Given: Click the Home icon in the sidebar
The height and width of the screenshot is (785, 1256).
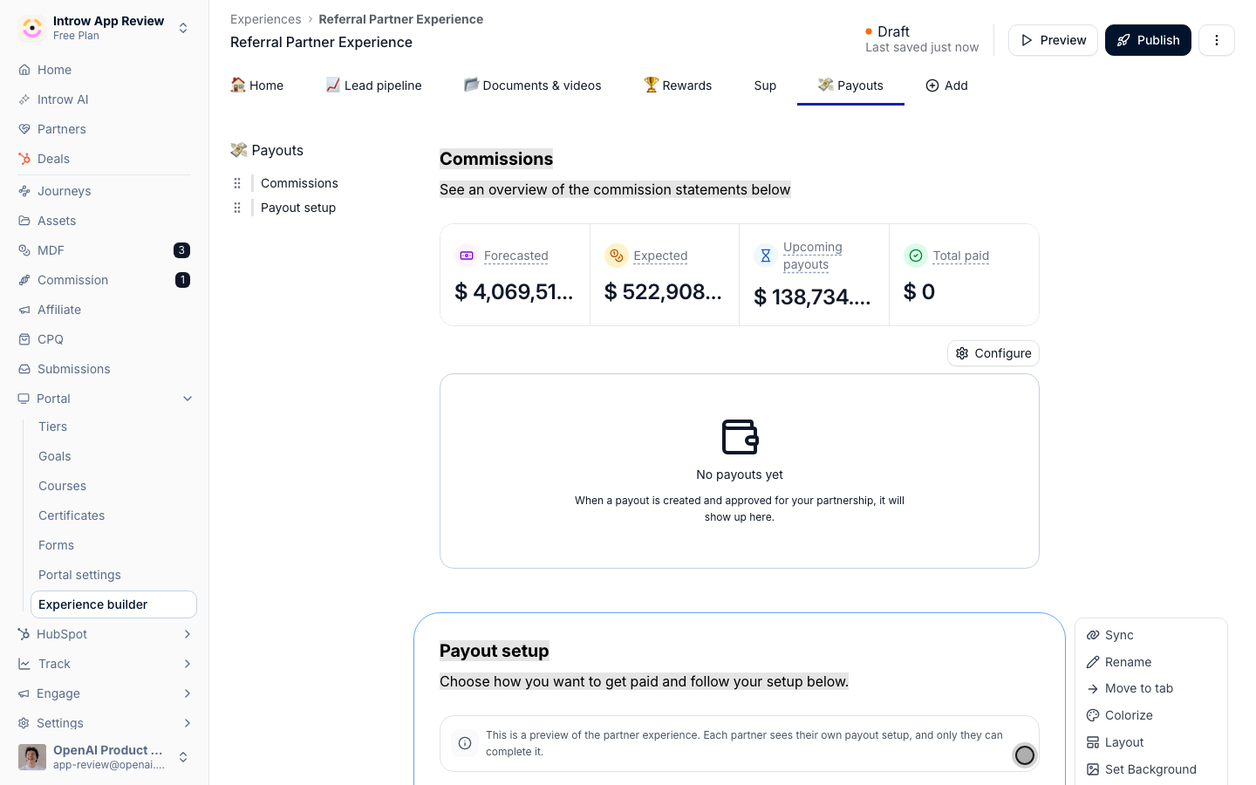Looking at the screenshot, I should (24, 70).
